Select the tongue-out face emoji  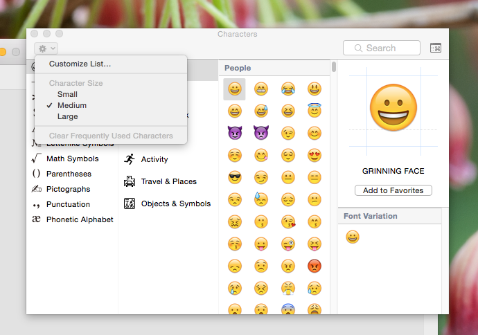[261, 244]
